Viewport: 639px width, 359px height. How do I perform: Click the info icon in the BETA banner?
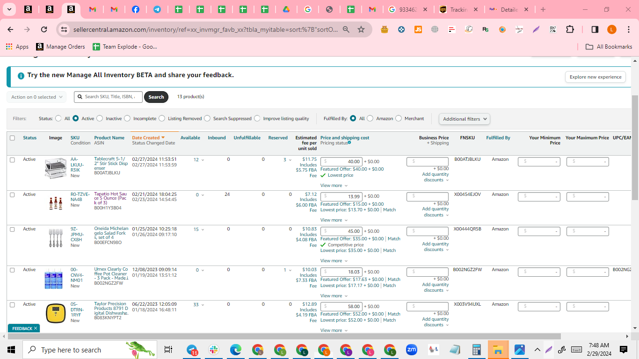pyautogui.click(x=21, y=76)
